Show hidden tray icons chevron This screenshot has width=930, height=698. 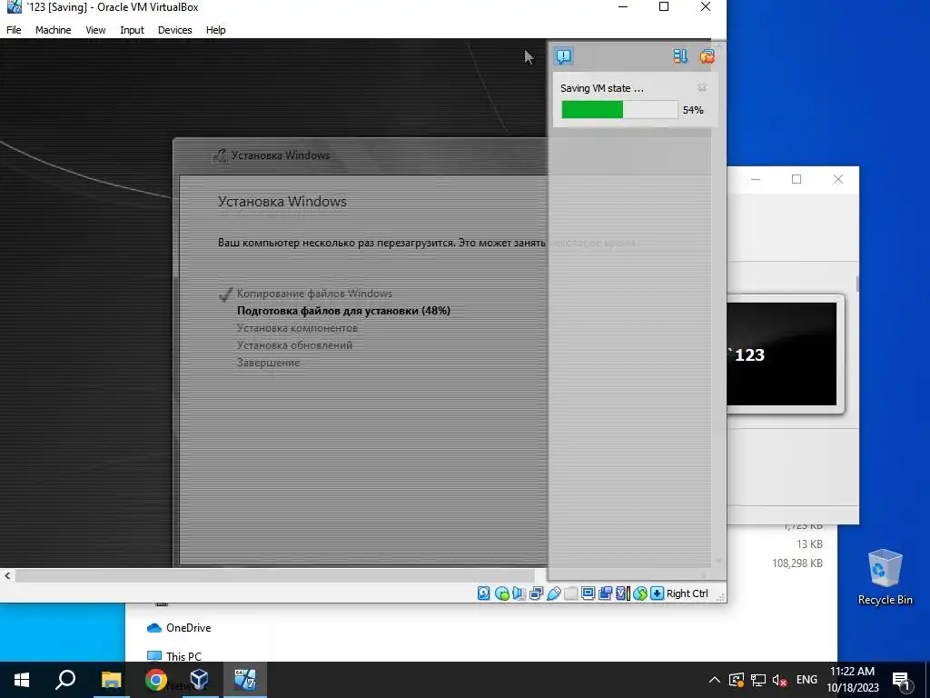(714, 680)
